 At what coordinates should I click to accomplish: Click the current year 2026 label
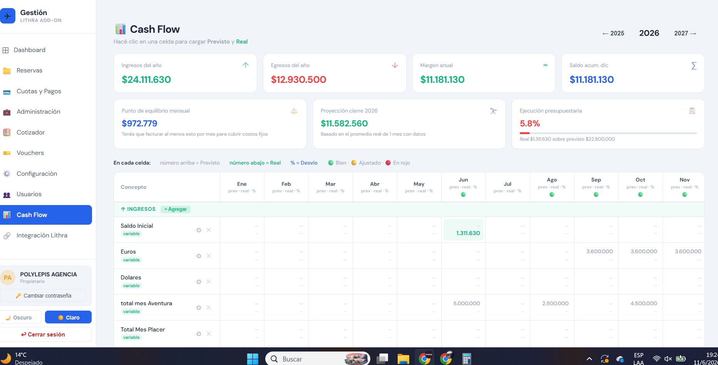tap(649, 33)
